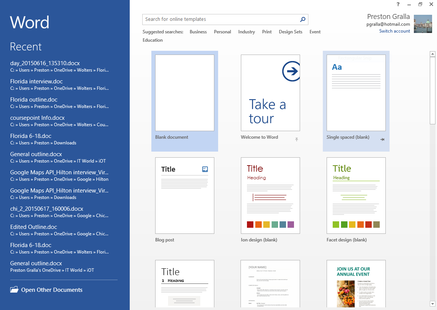The image size is (437, 310).
Task: Open recent file coursepoint Info.docx
Action: [x=37, y=118]
